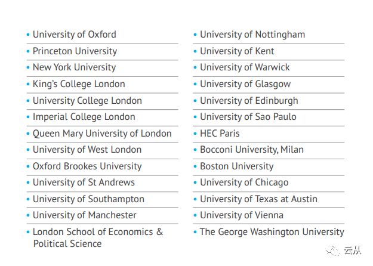Viewport: 373px width, 266px height.
Task: Select University of Nottingham
Action: pyautogui.click(x=252, y=35)
